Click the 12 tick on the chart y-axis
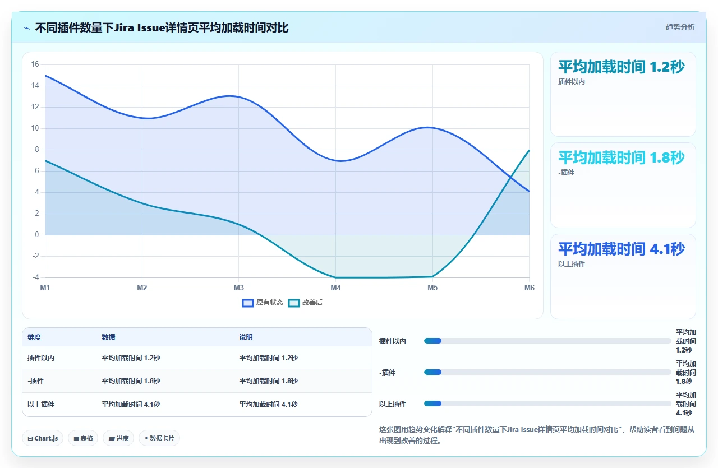The image size is (718, 468). click(x=35, y=107)
